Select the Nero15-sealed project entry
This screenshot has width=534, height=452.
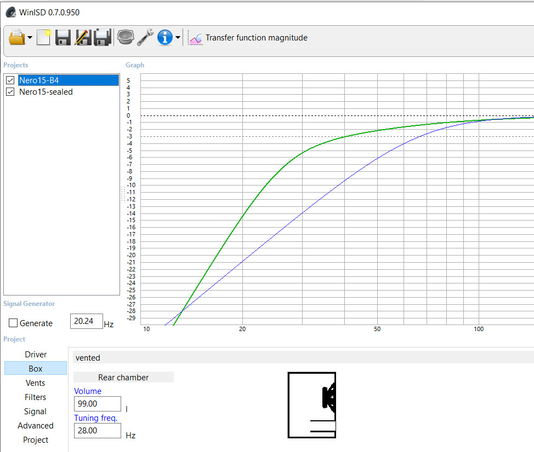click(x=46, y=92)
